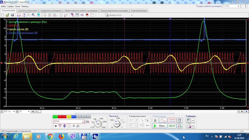Click the 160K frequency knob
The image size is (249, 140).
click(117, 124)
